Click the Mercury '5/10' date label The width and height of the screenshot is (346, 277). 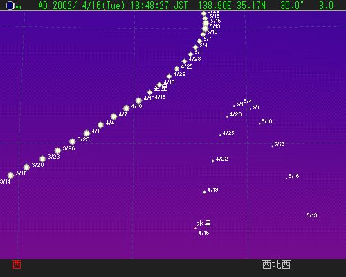click(x=267, y=121)
